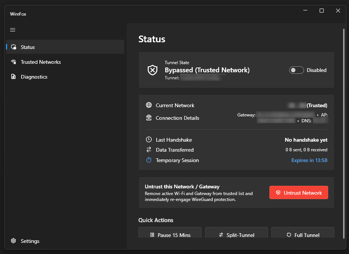349x254 pixels.
Task: Click the Temporary Session timer icon
Action: coord(149,160)
